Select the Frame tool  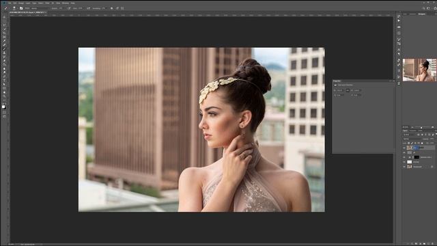4,37
